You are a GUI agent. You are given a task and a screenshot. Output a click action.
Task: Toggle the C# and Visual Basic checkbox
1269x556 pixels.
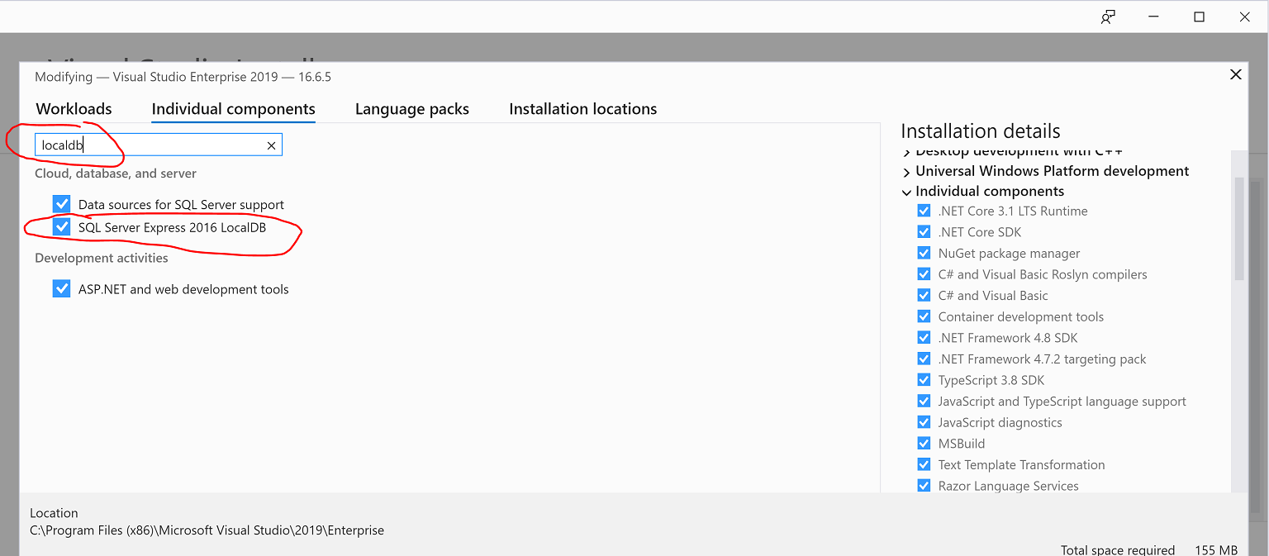coord(924,296)
